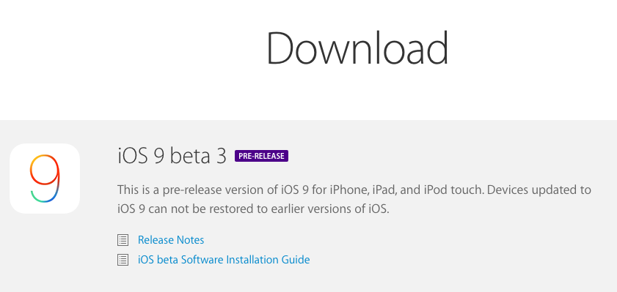Screen dimensions: 617x292
Task: Click the colorful 9 numeral in the icon
Action: [x=45, y=179]
